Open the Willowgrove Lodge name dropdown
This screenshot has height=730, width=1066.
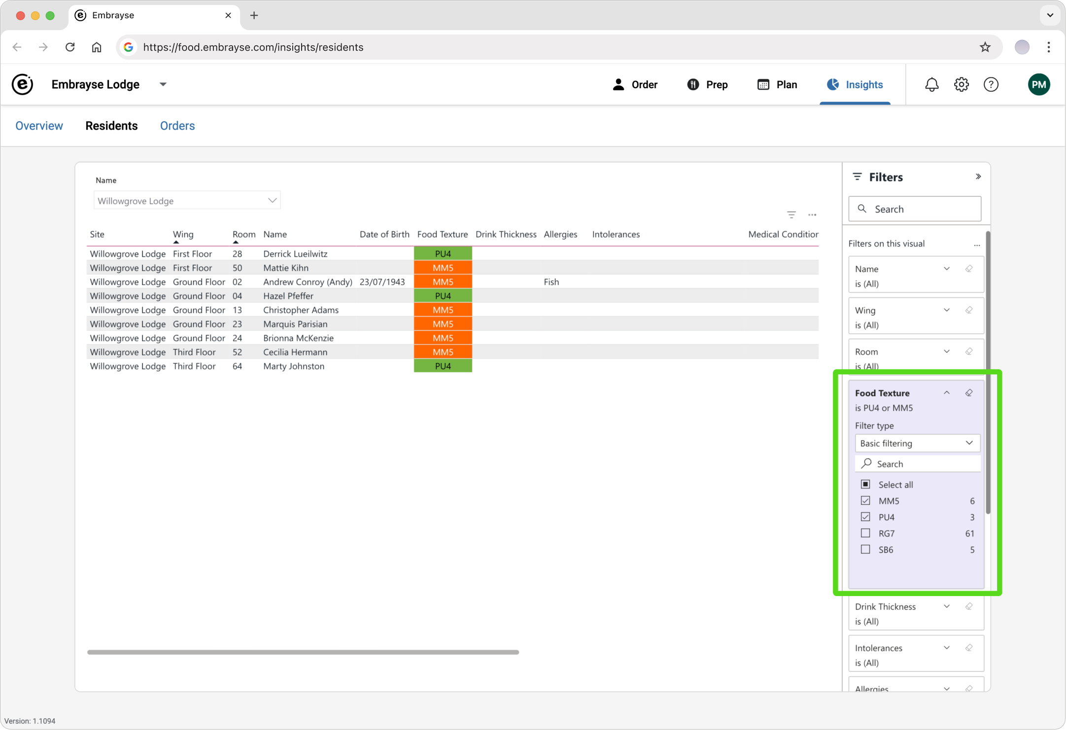pyautogui.click(x=187, y=201)
